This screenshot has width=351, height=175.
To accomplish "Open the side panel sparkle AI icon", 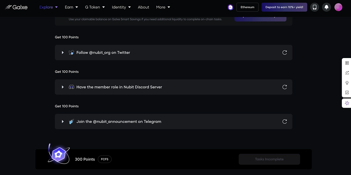I will [x=347, y=103].
